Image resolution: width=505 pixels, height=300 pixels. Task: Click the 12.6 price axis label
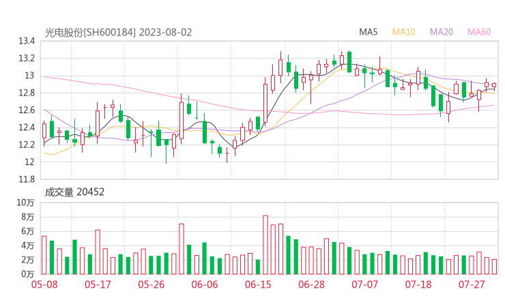coord(27,110)
